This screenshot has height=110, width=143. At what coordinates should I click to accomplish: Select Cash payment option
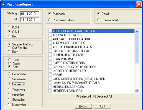[9, 60]
